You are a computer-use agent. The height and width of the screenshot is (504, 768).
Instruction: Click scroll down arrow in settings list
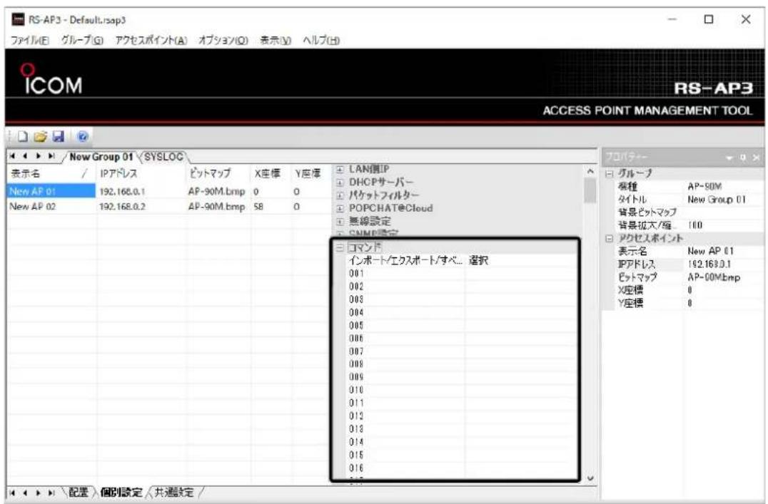(x=590, y=478)
